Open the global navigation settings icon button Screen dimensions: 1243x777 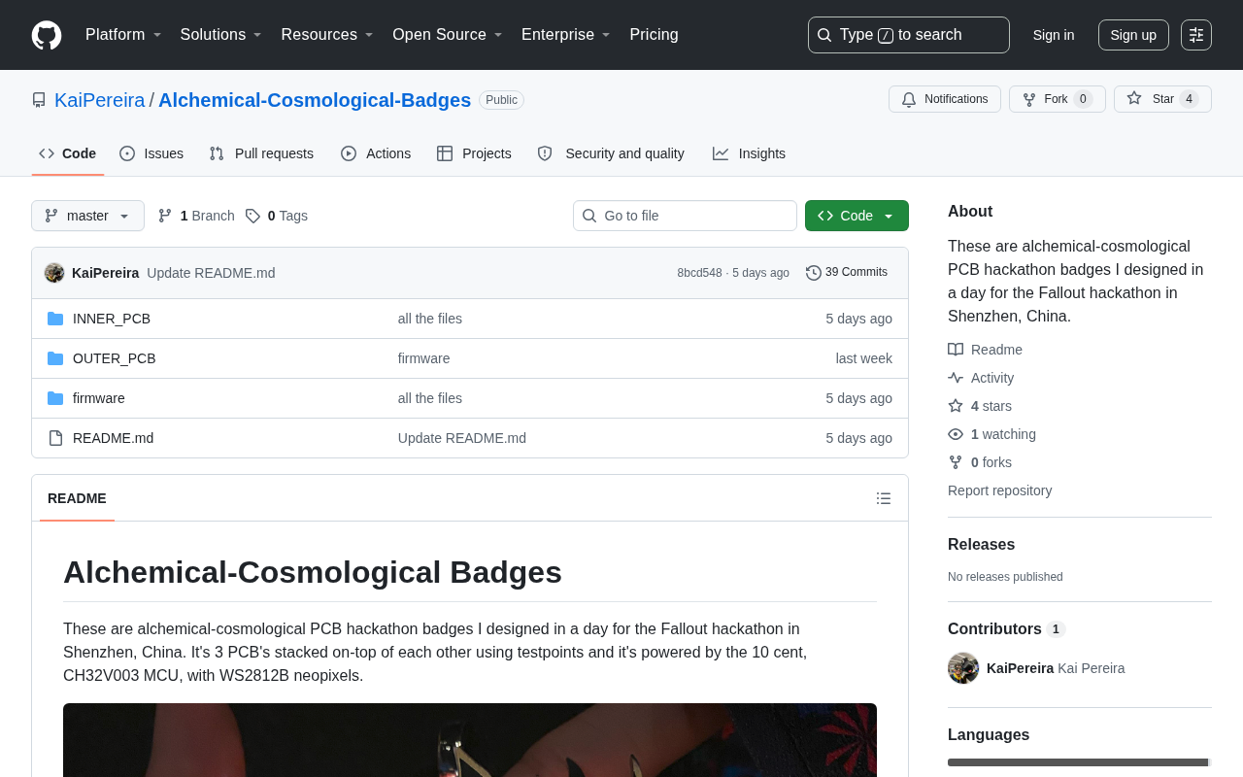click(x=1196, y=35)
